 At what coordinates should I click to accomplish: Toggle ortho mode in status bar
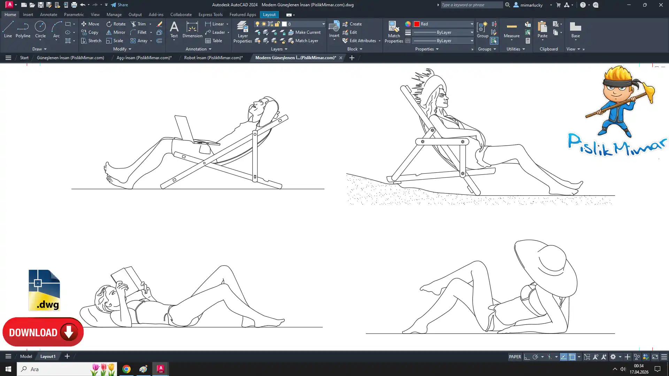527,357
